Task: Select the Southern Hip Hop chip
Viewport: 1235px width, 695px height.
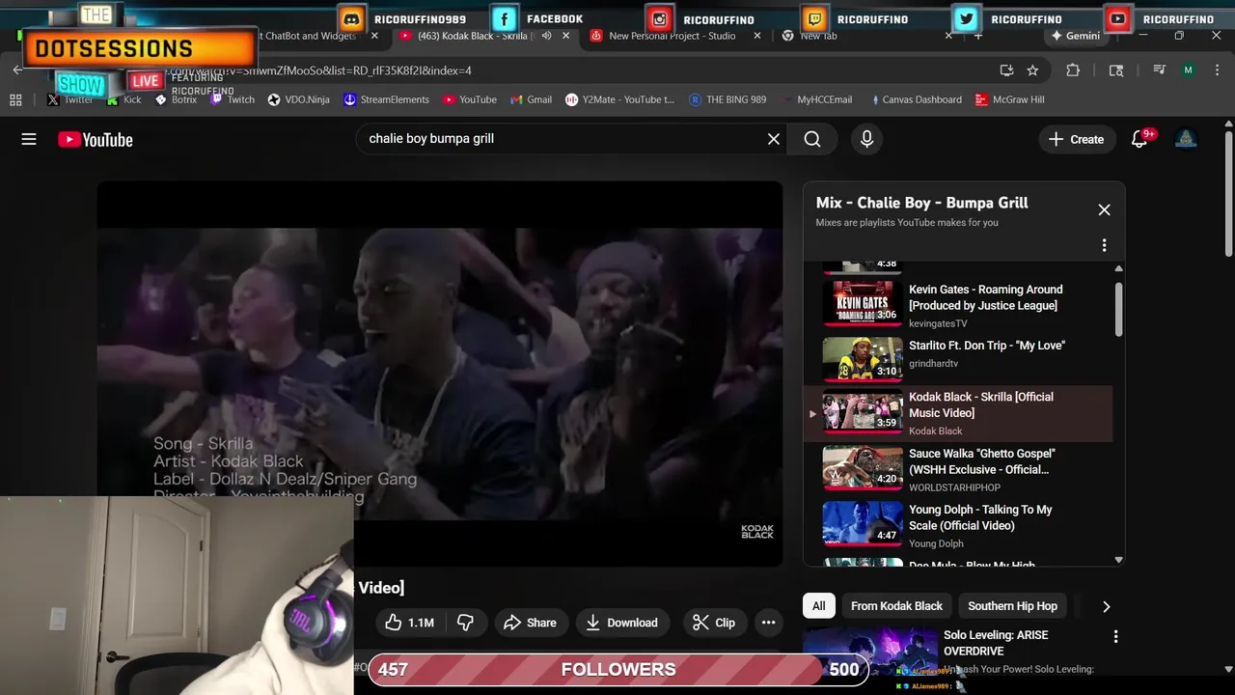Action: (1012, 606)
